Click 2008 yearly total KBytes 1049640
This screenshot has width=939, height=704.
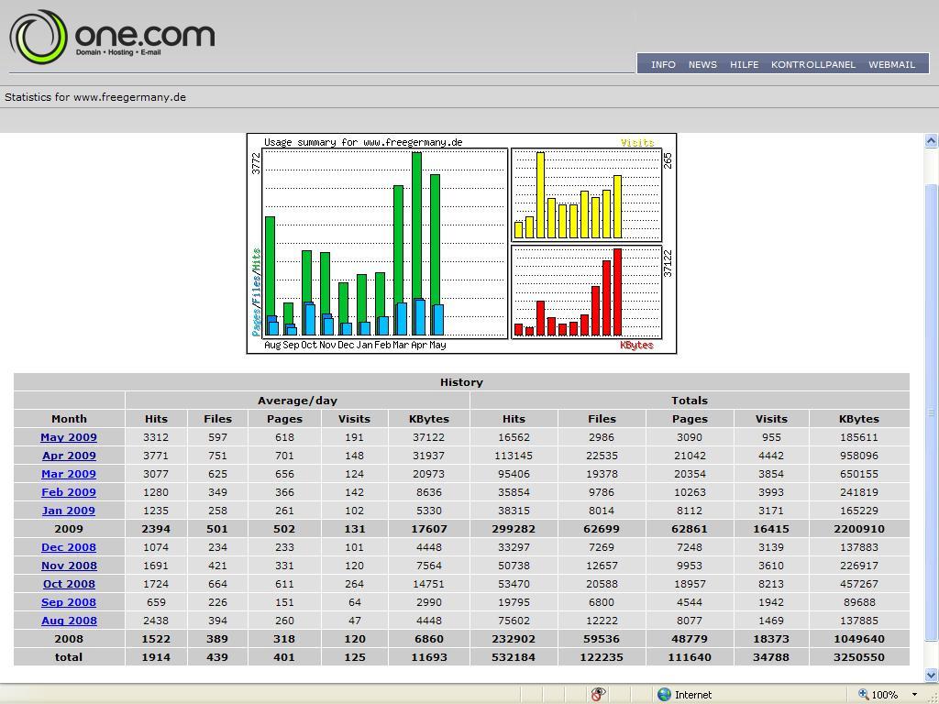coord(858,639)
